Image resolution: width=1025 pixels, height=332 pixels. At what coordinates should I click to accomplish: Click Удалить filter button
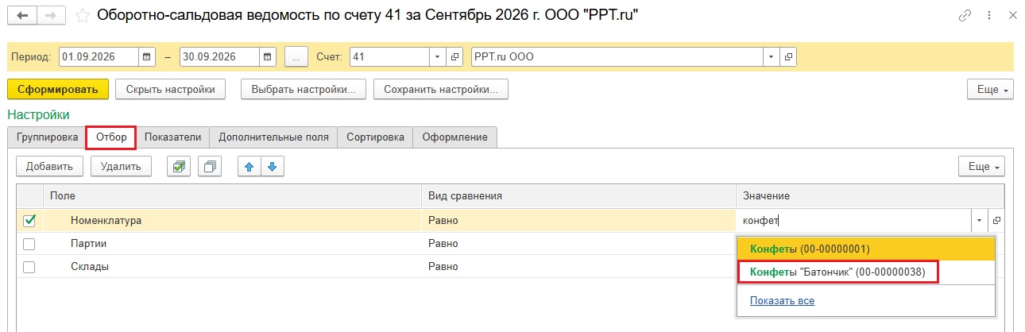click(121, 166)
